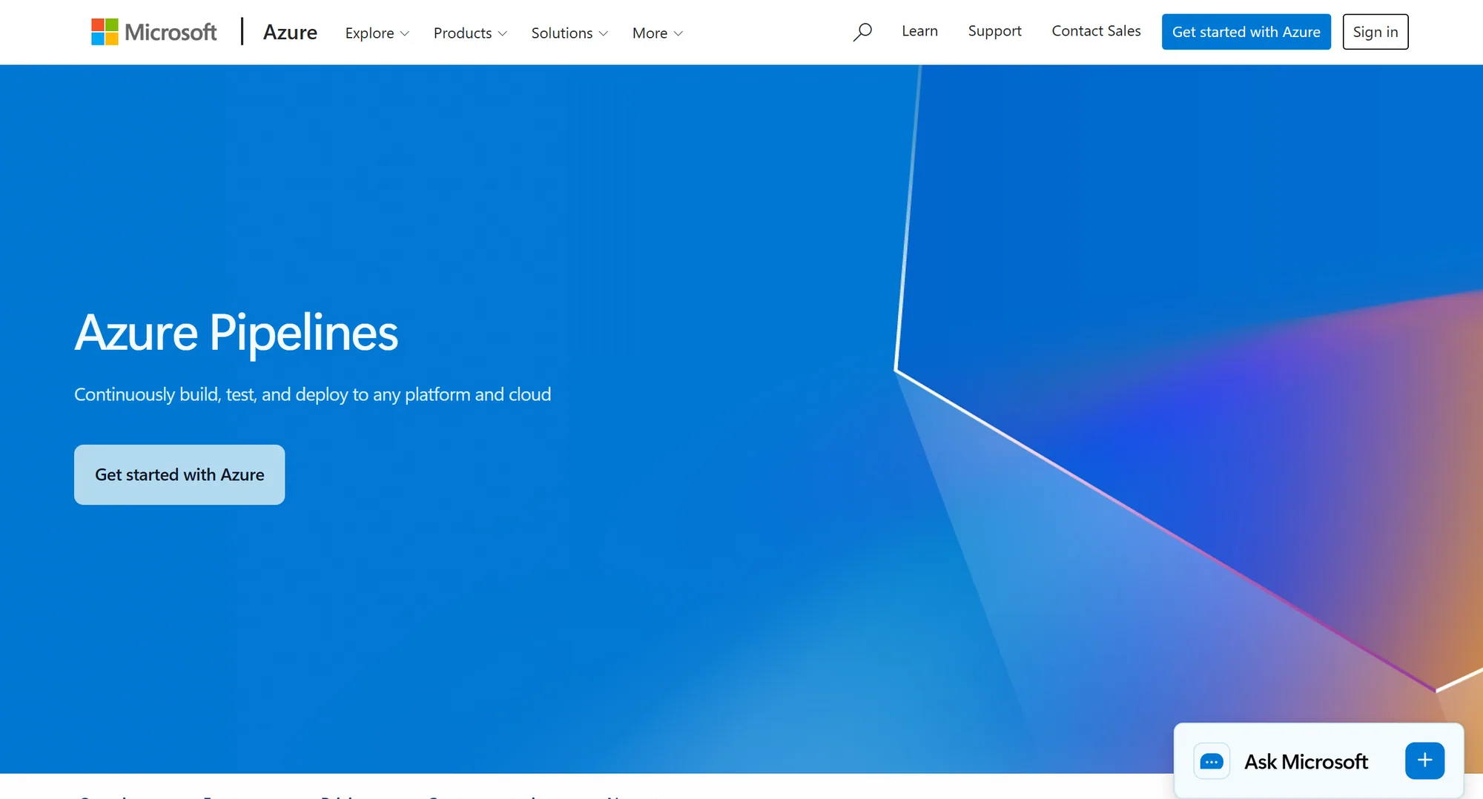
Task: Open the Learn link in header
Action: (x=919, y=31)
